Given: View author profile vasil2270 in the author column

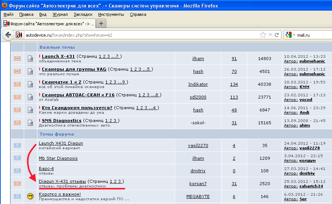Looking at the screenshot, I should coord(198,145).
